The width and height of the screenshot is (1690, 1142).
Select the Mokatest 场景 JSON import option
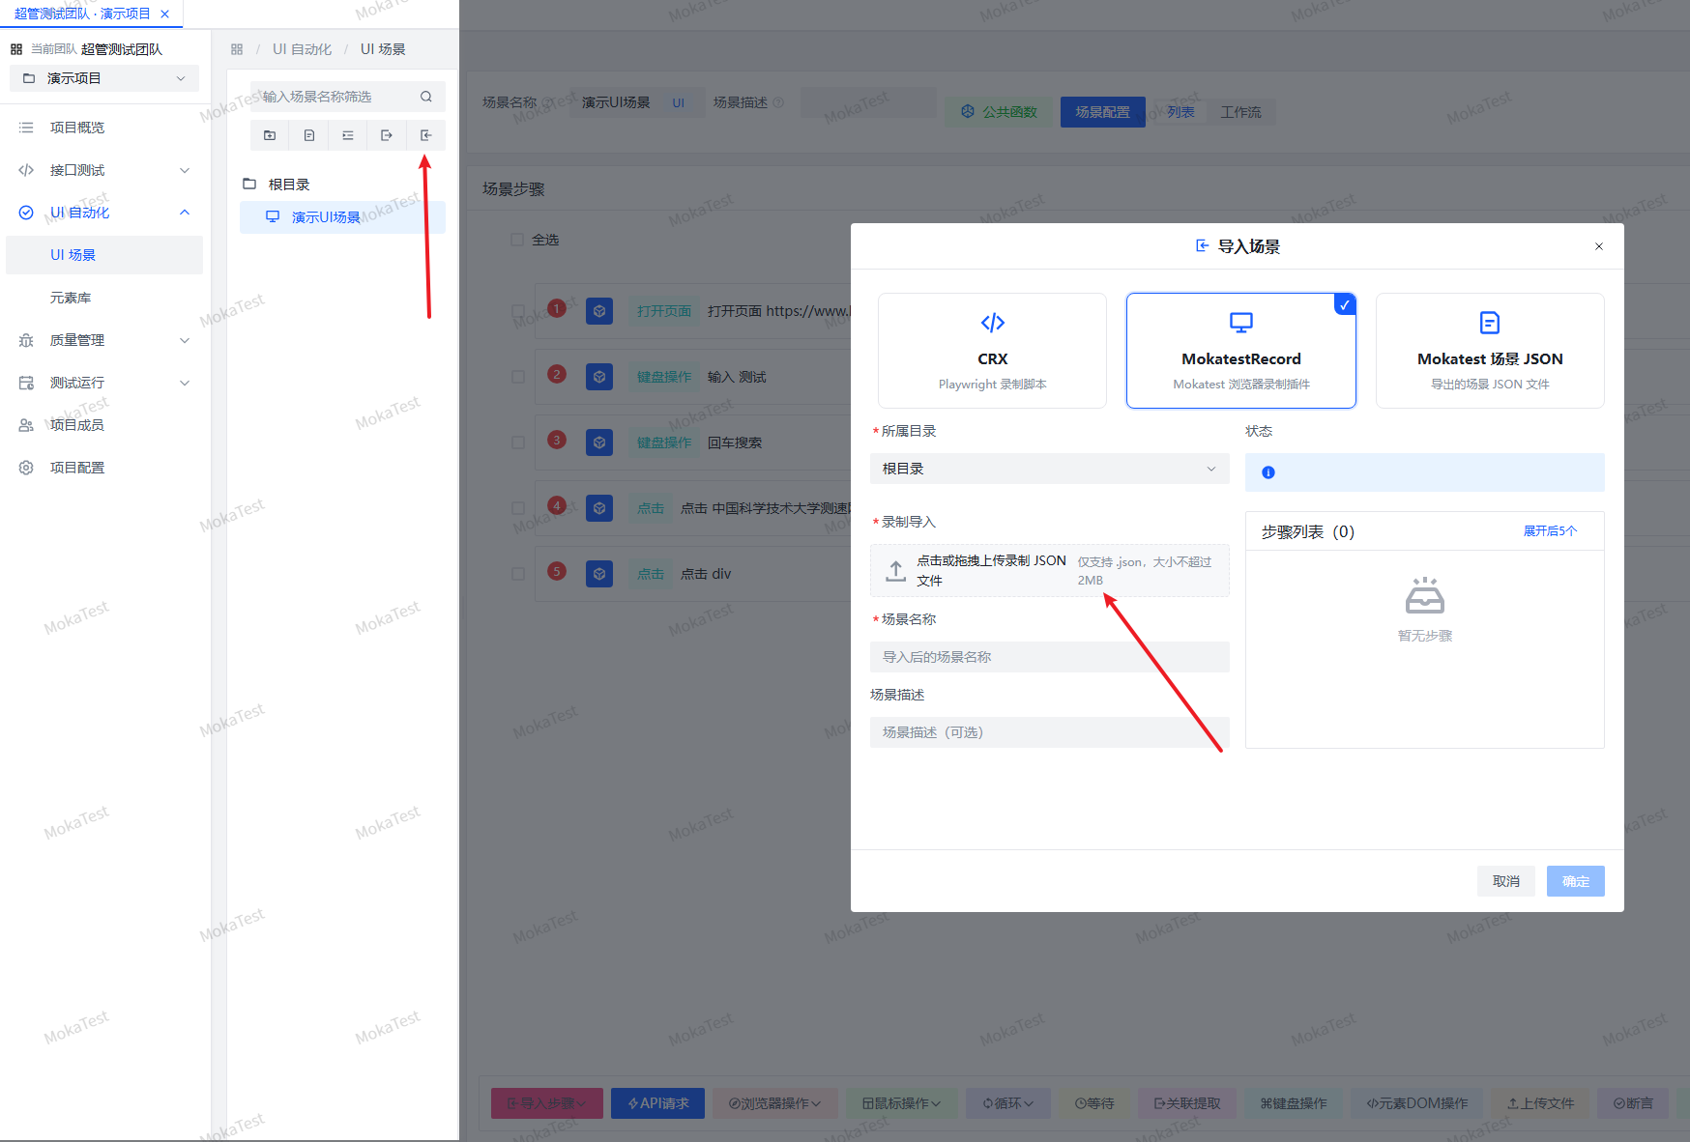(1490, 351)
